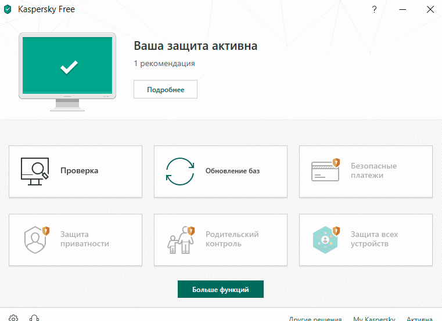Click the Активна license status link

(x=419, y=319)
